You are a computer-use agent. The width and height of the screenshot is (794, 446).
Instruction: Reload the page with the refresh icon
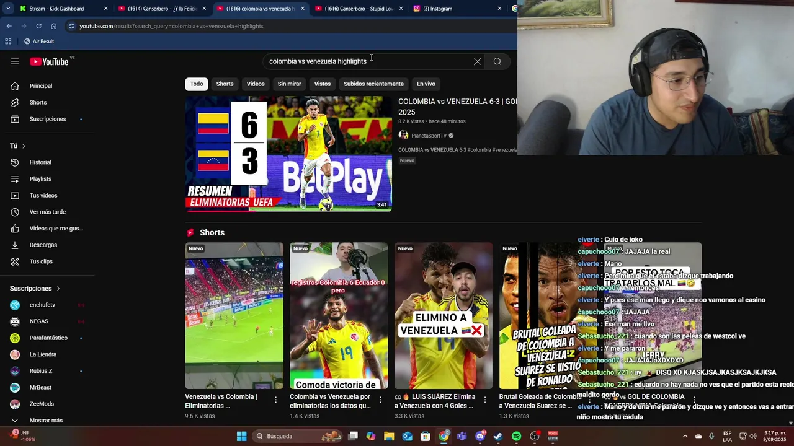[38, 26]
